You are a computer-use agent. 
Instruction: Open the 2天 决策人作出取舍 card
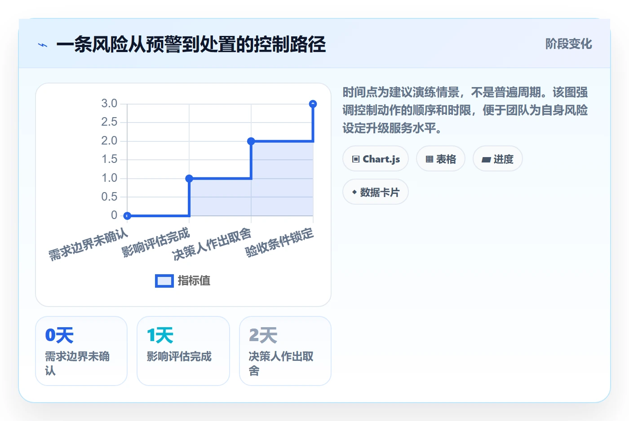point(285,351)
